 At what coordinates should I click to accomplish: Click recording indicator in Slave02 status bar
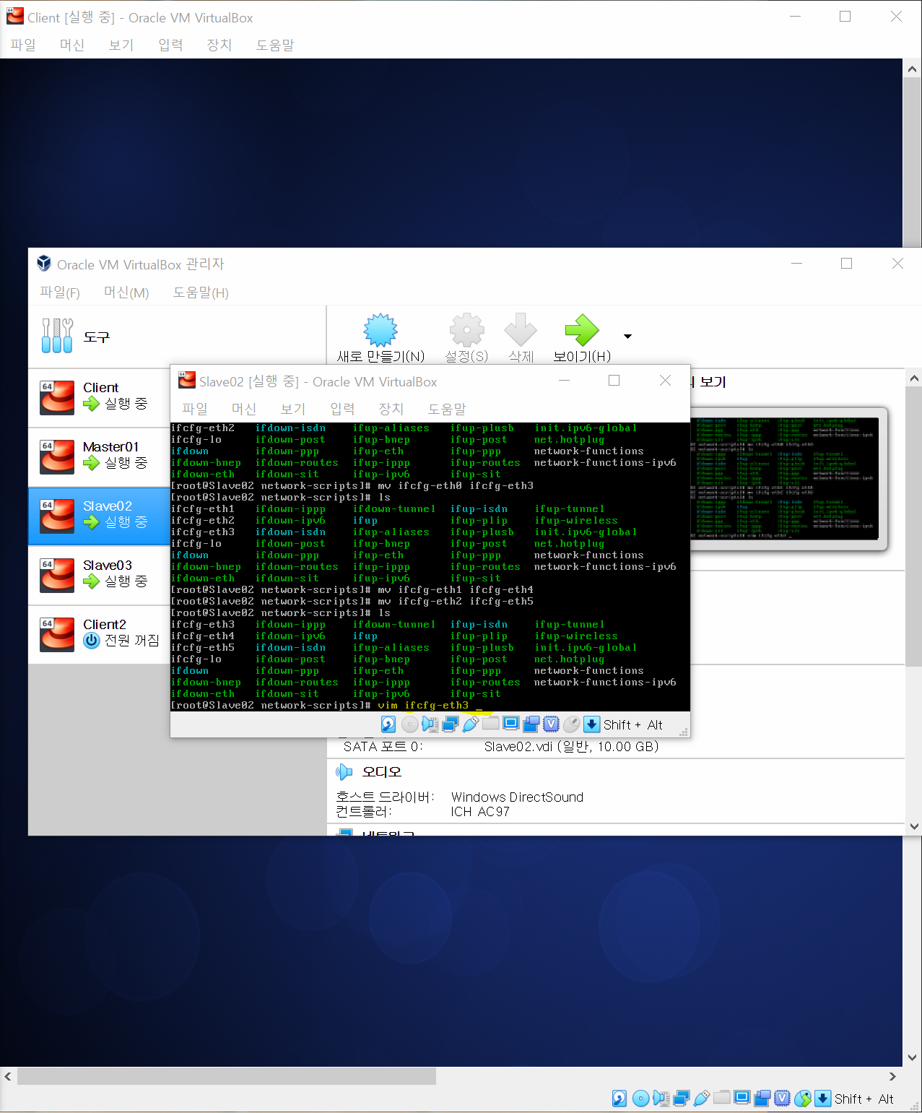click(x=531, y=724)
